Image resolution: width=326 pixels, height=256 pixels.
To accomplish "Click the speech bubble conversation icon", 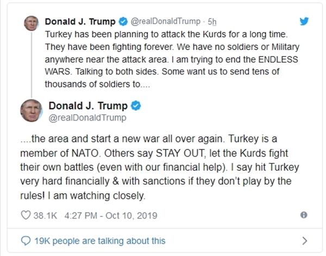I will click(x=26, y=240).
